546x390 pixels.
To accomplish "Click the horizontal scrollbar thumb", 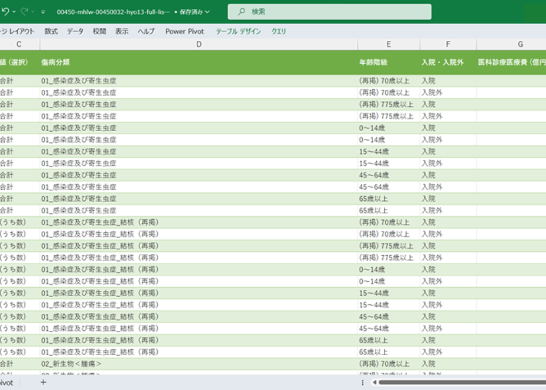I will (x=463, y=382).
